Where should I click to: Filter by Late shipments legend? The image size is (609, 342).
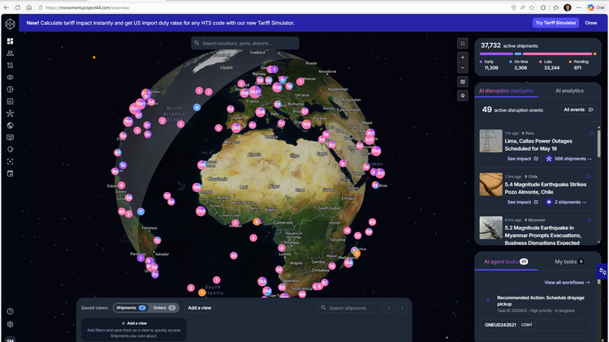coord(550,65)
